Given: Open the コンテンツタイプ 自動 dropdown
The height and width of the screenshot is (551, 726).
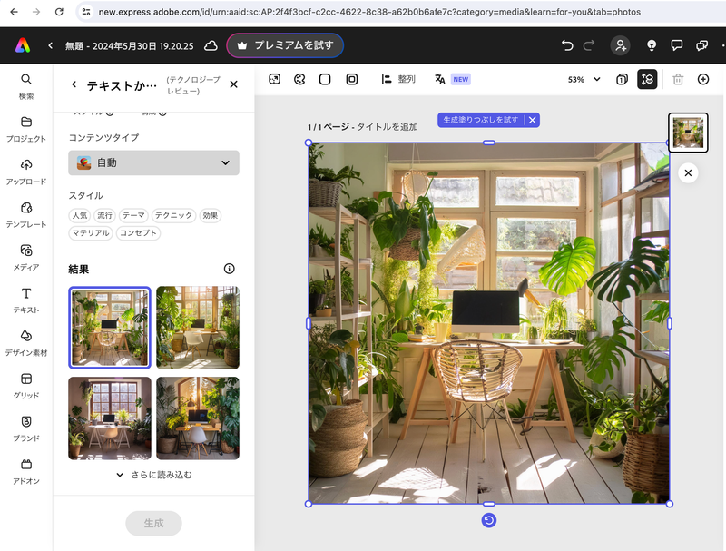Looking at the screenshot, I should 152,162.
